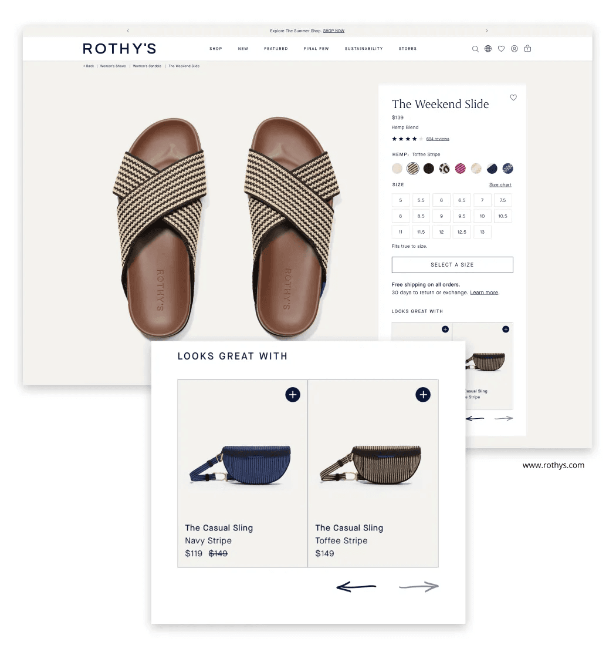
Task: Choose size 11
Action: coord(401,232)
